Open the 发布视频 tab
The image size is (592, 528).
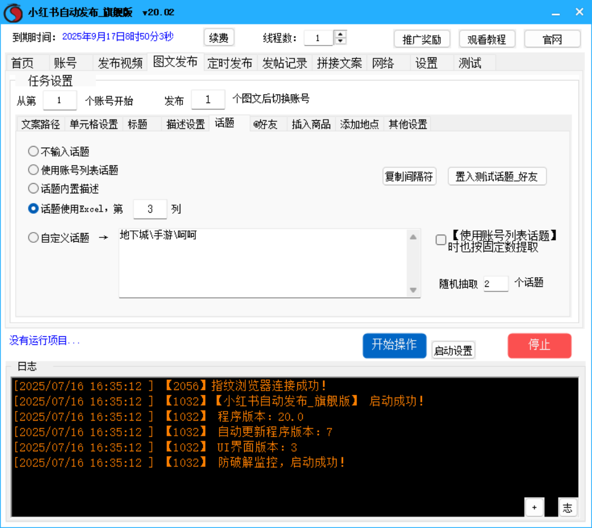[x=120, y=63]
